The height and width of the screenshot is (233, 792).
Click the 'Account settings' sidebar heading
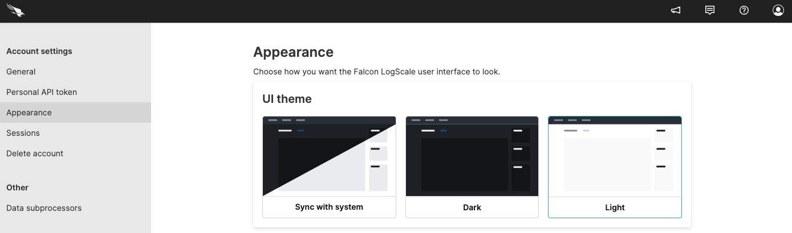(39, 51)
